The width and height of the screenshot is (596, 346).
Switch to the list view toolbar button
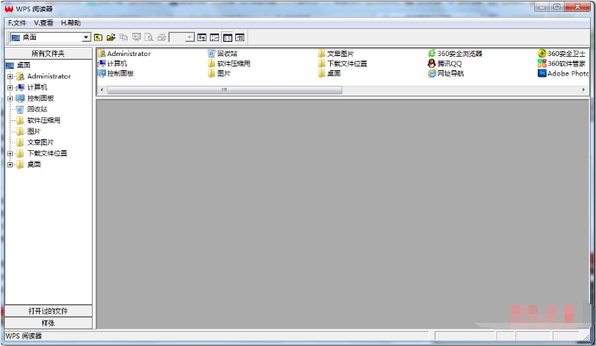tap(227, 37)
